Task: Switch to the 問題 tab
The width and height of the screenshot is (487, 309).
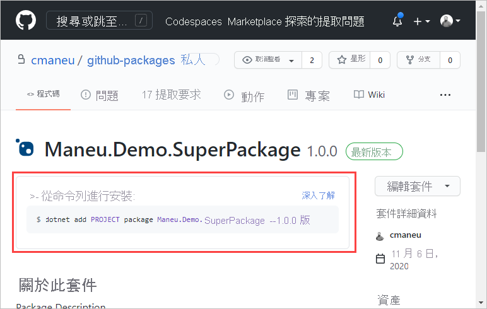Action: pos(100,95)
